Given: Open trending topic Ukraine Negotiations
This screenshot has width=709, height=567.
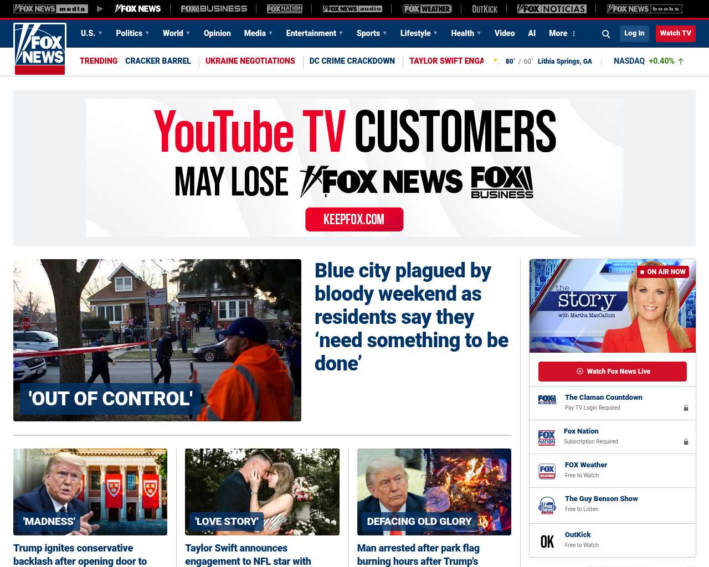Looking at the screenshot, I should tap(250, 61).
